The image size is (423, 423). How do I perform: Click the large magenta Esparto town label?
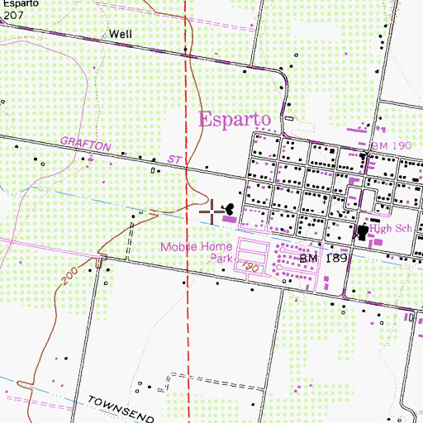tap(235, 120)
